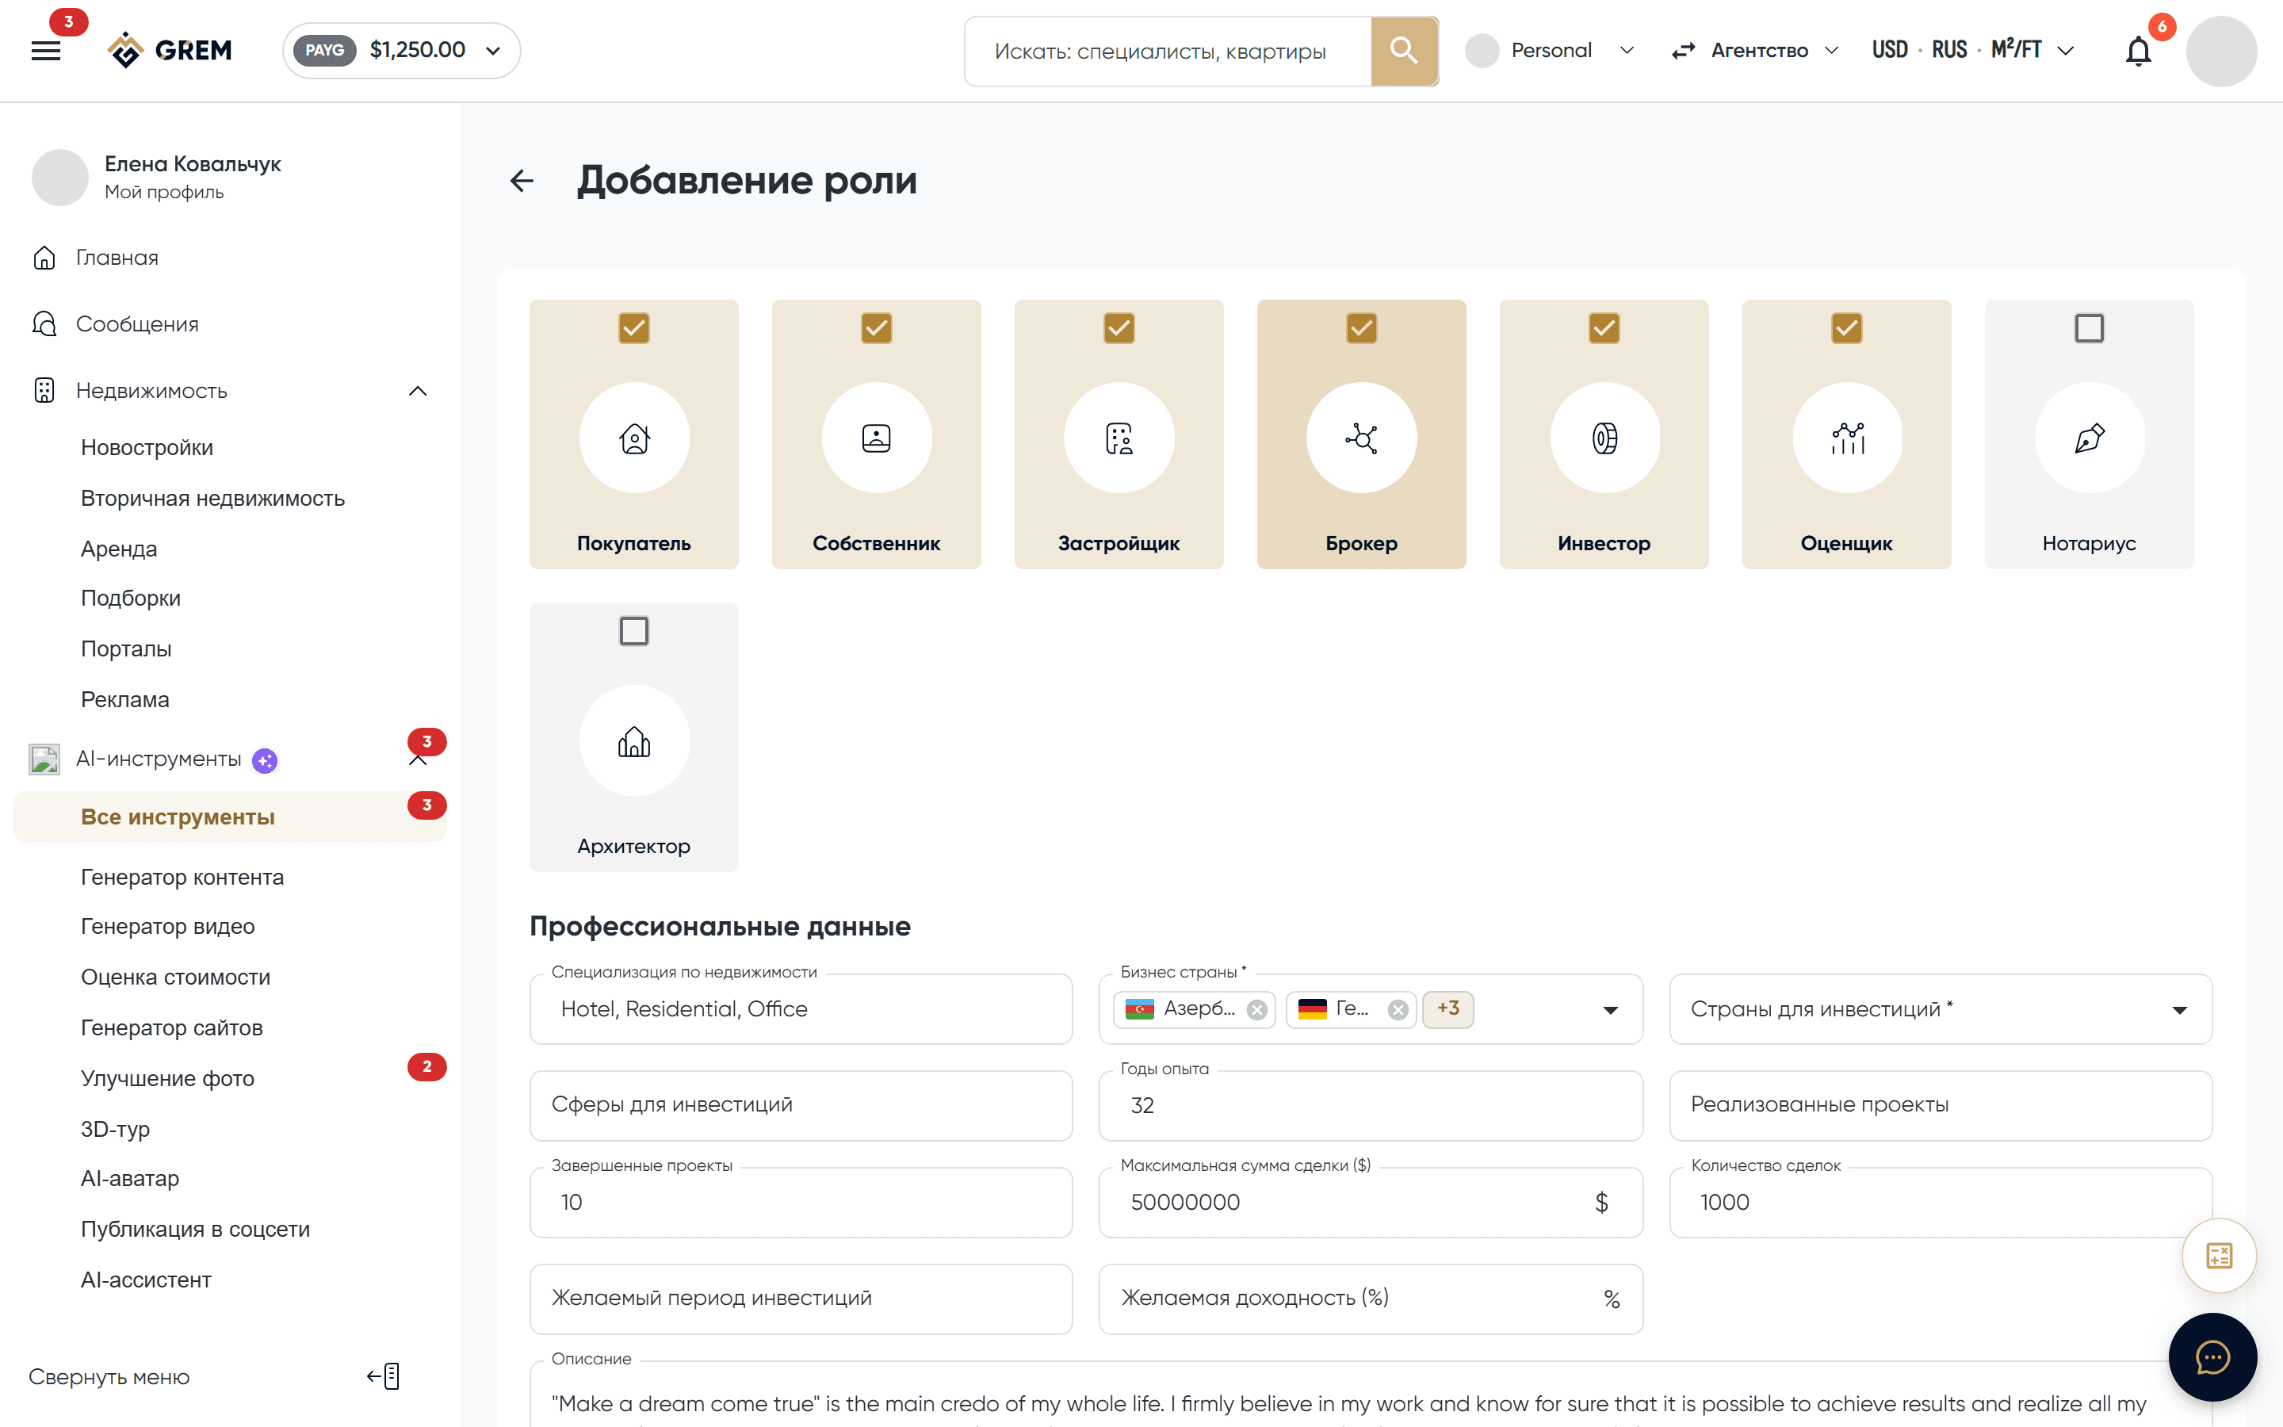Click Количество сделок field
2283x1427 pixels.
1941,1203
